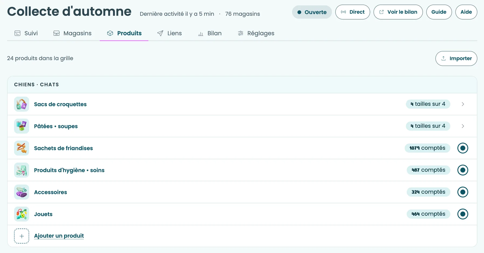Viewport: 484px width, 253px height.
Task: Click the Produits box icon
Action: coord(110,33)
